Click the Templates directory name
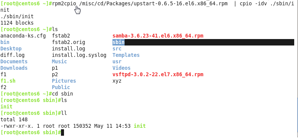This screenshot has width=298, height=138. click(x=126, y=55)
